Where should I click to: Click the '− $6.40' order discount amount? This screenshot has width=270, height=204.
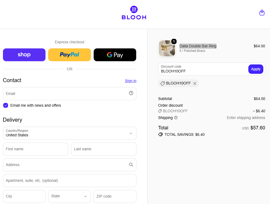[259, 111]
